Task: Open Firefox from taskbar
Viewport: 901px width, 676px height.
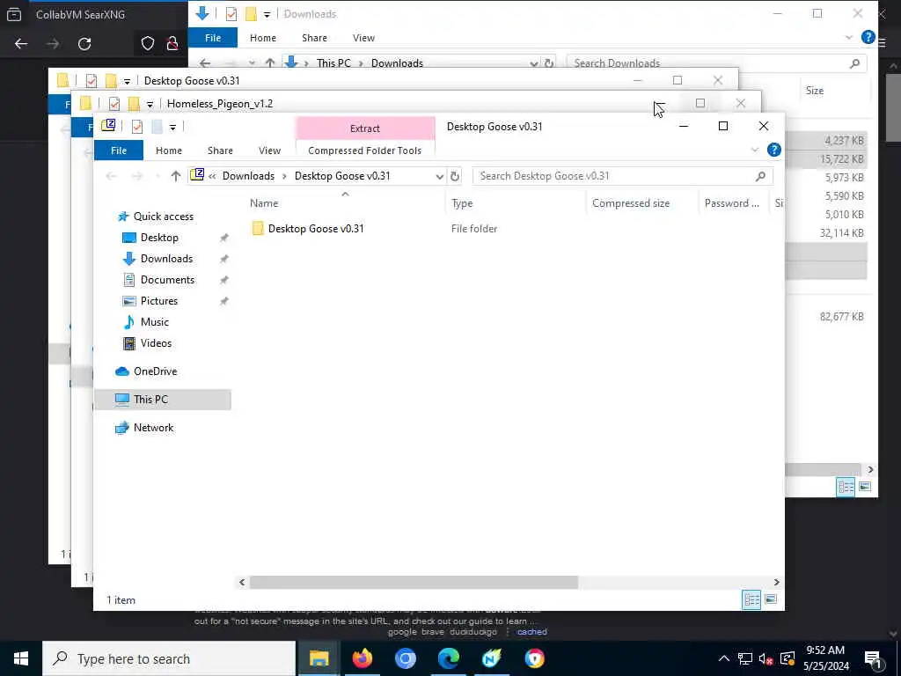Action: click(x=362, y=658)
